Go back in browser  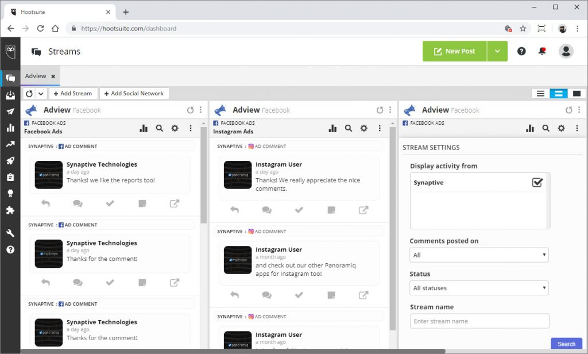(10, 29)
